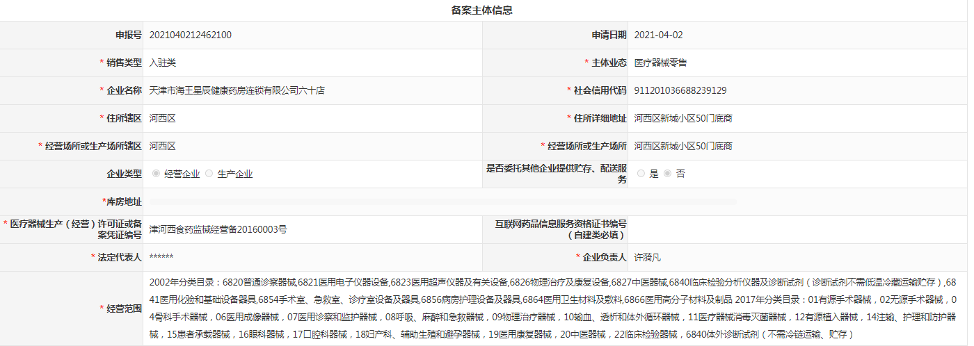Click the 备案主体信息 section heading

(x=482, y=10)
